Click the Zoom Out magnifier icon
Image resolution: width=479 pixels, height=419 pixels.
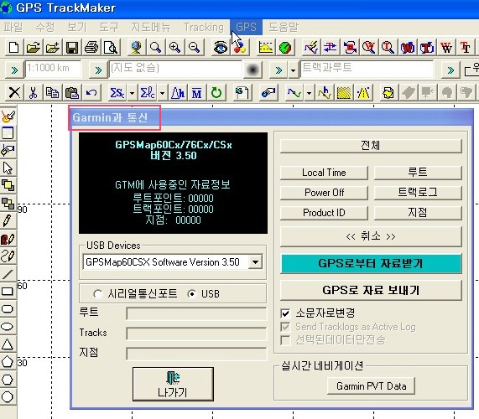tap(195, 48)
